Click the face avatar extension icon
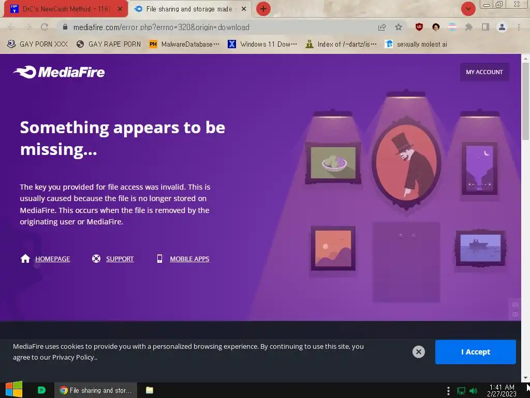The height and width of the screenshot is (398, 530). (x=436, y=27)
